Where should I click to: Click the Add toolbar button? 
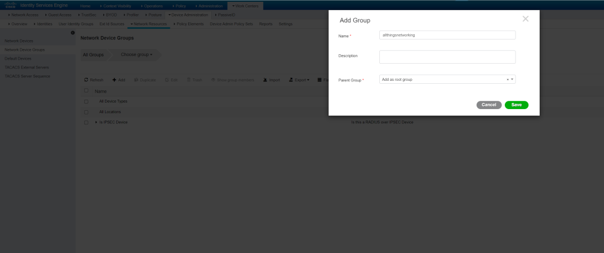[x=119, y=80]
